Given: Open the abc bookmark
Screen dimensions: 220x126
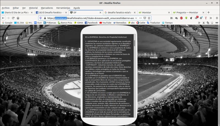Looking at the screenshot, I should coord(131,23).
